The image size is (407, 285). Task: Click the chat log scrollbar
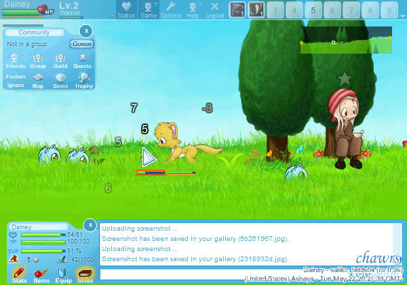pos(397,244)
